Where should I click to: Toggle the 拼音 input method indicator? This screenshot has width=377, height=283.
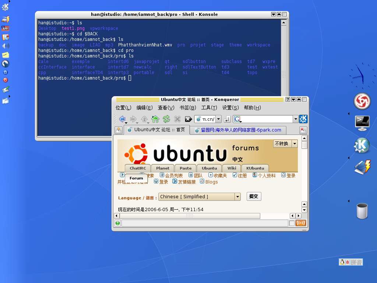[356, 262]
